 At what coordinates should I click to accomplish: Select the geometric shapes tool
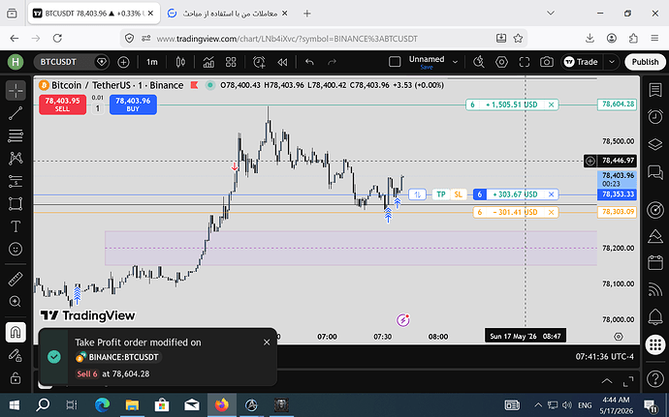coord(16,203)
